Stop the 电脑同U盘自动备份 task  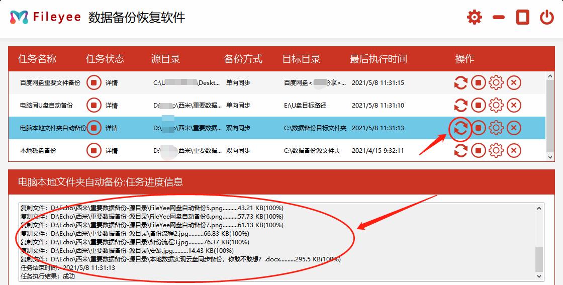coord(478,105)
